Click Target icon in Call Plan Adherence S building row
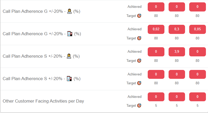 (x=139, y=83)
